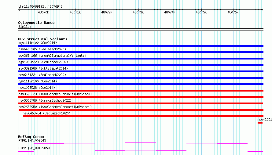Click the 48074k ruler label
Screen dimensions: 272x155
(x=170, y=12)
